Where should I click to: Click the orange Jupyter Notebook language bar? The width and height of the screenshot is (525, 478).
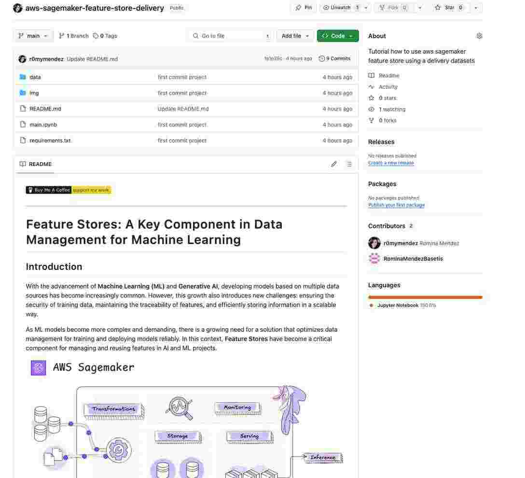point(425,297)
